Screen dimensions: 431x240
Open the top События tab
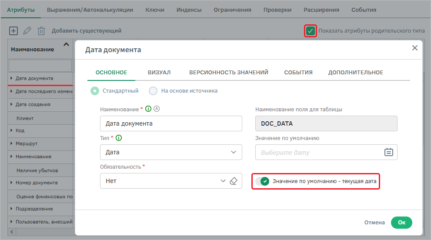coord(364,10)
